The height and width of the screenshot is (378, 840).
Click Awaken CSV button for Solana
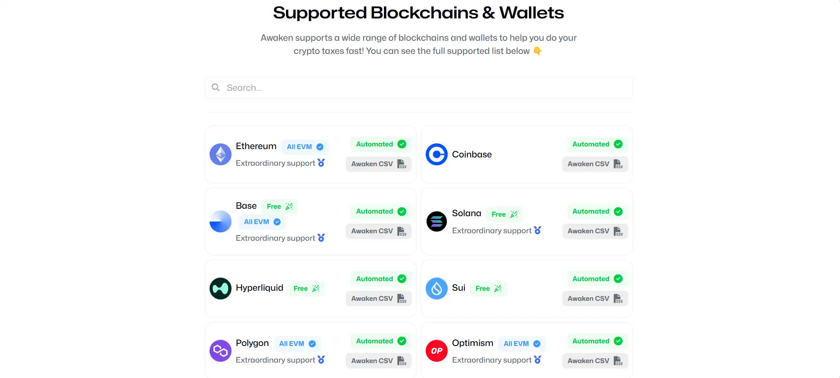595,231
